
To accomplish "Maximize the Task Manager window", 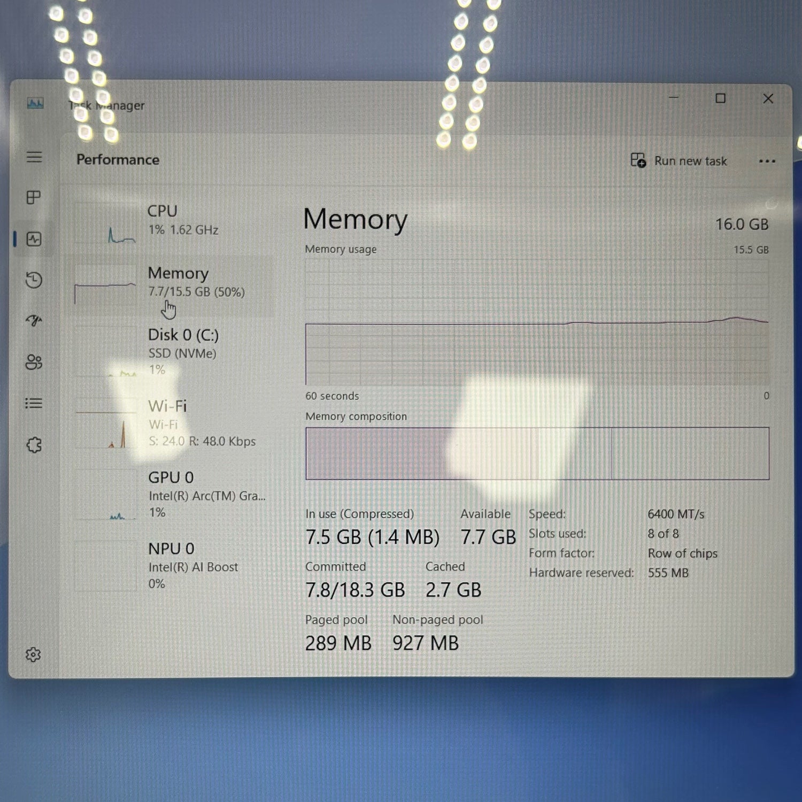I will [x=720, y=98].
